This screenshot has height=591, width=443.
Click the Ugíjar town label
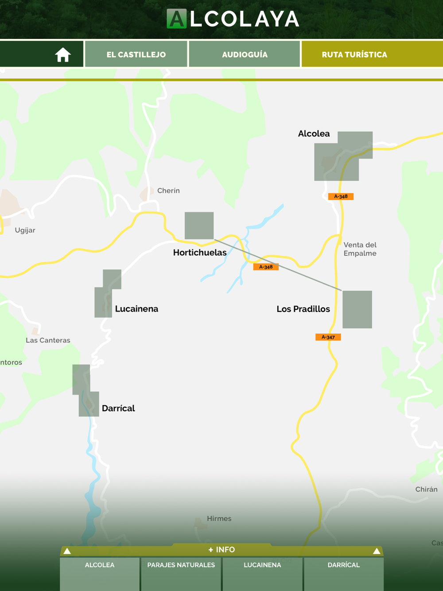25,230
